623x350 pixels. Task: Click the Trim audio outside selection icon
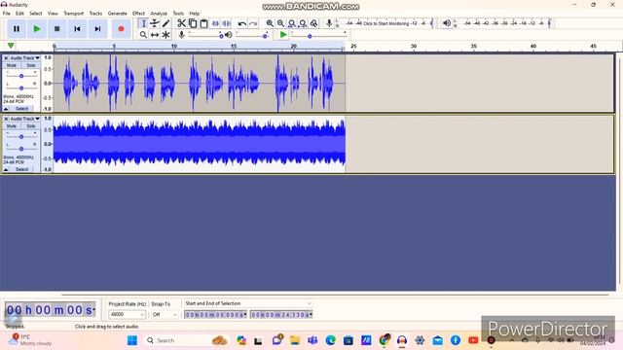(x=215, y=23)
